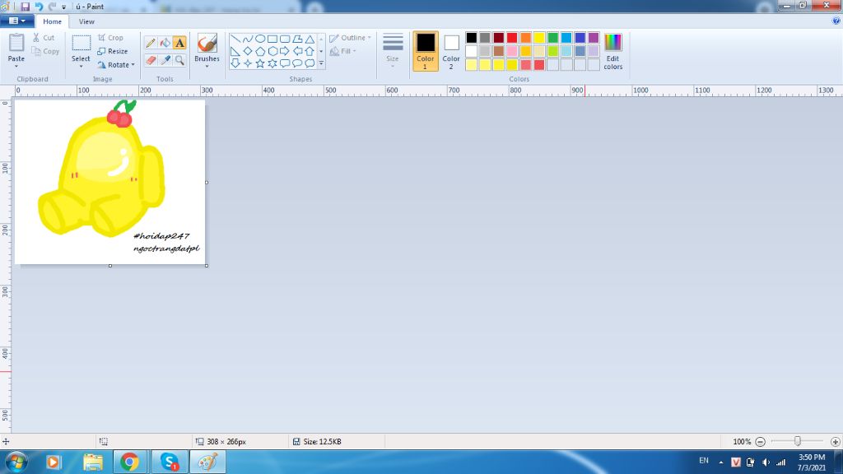Click the zoom in plus button
843x474 pixels.
tap(835, 442)
